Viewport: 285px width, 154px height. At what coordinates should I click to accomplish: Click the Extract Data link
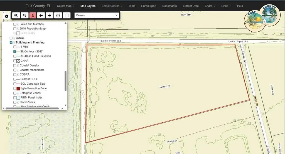coord(191,6)
